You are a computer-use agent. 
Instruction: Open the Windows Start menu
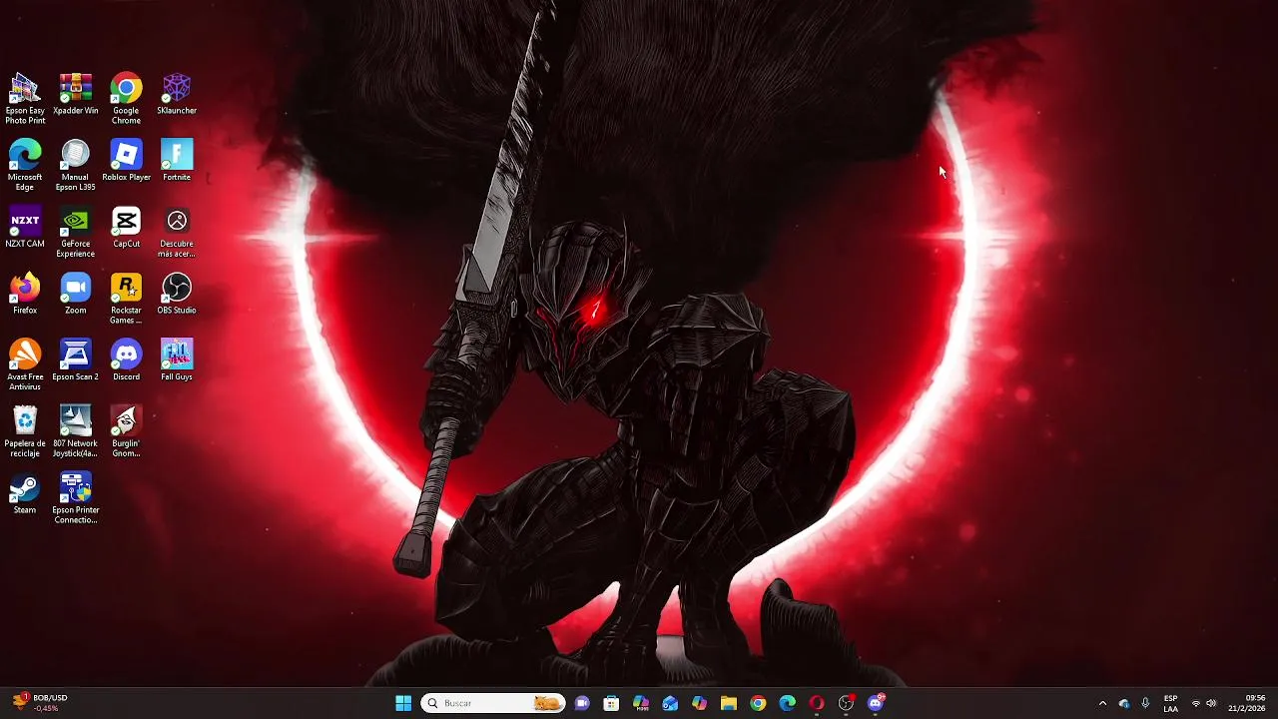tap(403, 703)
